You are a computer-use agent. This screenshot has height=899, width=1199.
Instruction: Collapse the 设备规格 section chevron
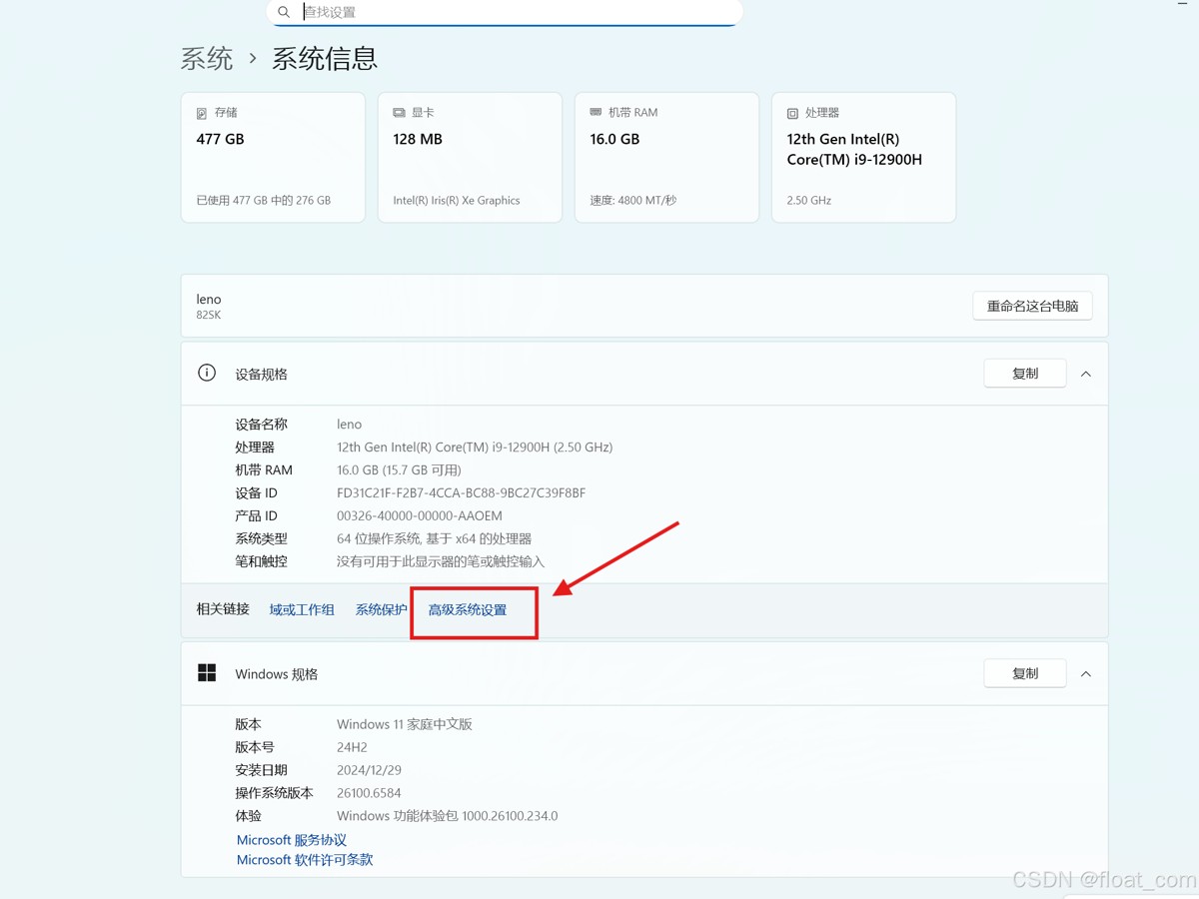pyautogui.click(x=1086, y=374)
